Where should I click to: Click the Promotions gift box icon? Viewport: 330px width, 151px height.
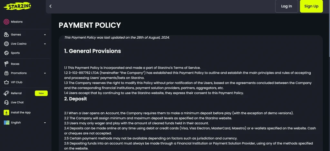[x=6, y=73]
